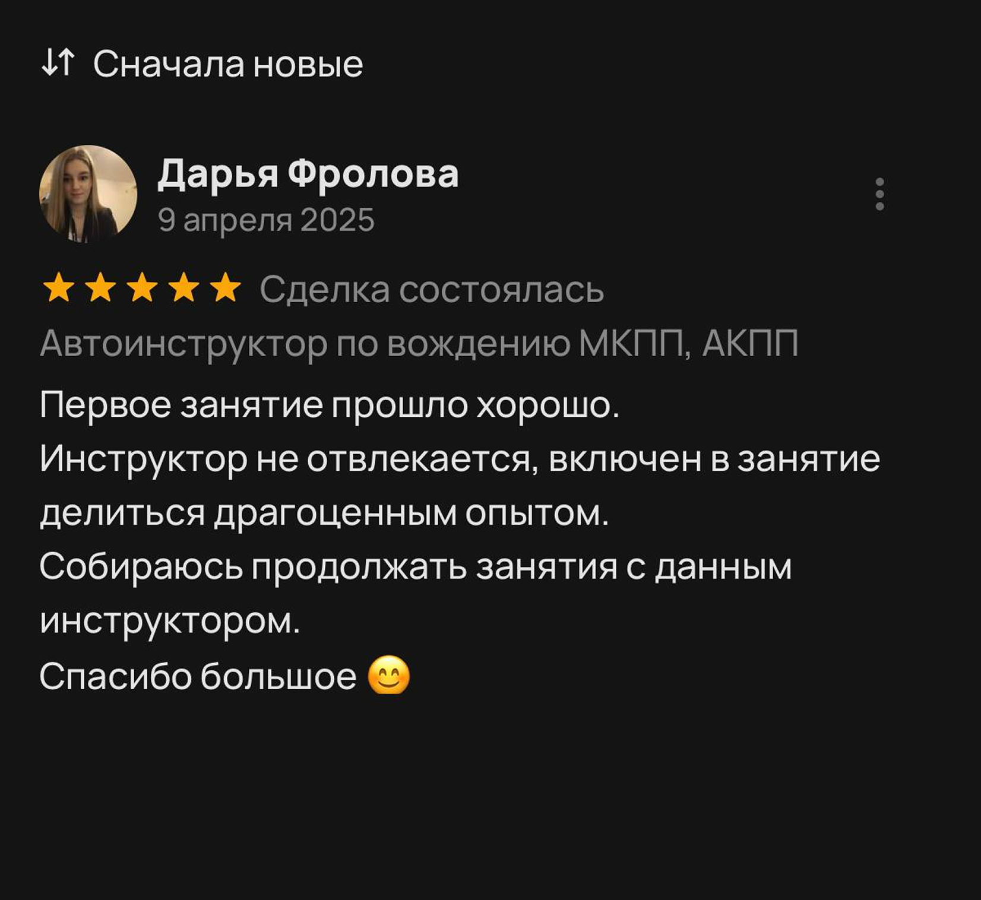The width and height of the screenshot is (981, 900).
Task: Click the word "инструктором." in the review
Action: coord(170,622)
